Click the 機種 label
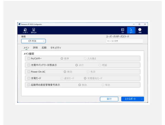Viewport: 165px width, 125px height. 23,36
